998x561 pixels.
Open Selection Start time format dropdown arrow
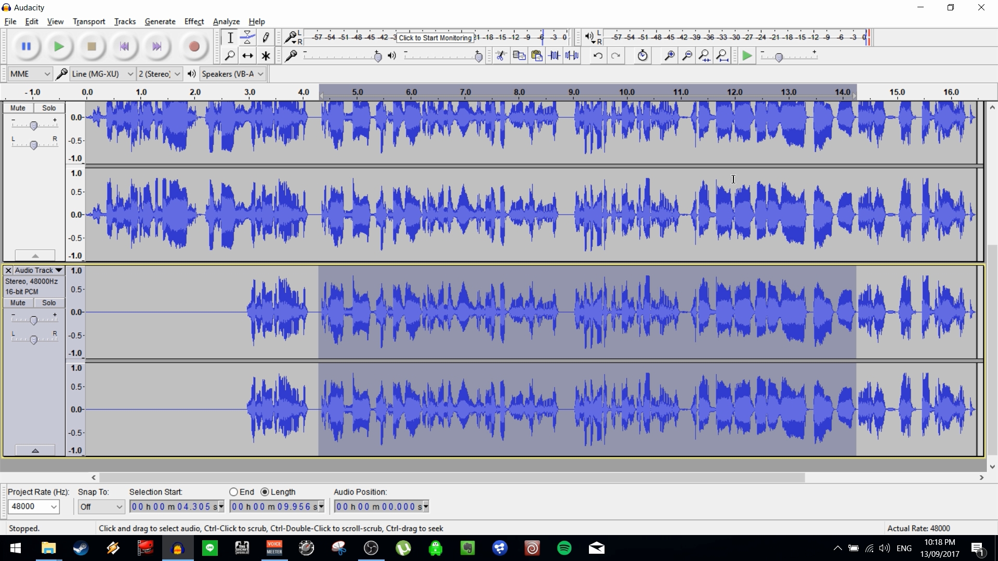tap(221, 506)
